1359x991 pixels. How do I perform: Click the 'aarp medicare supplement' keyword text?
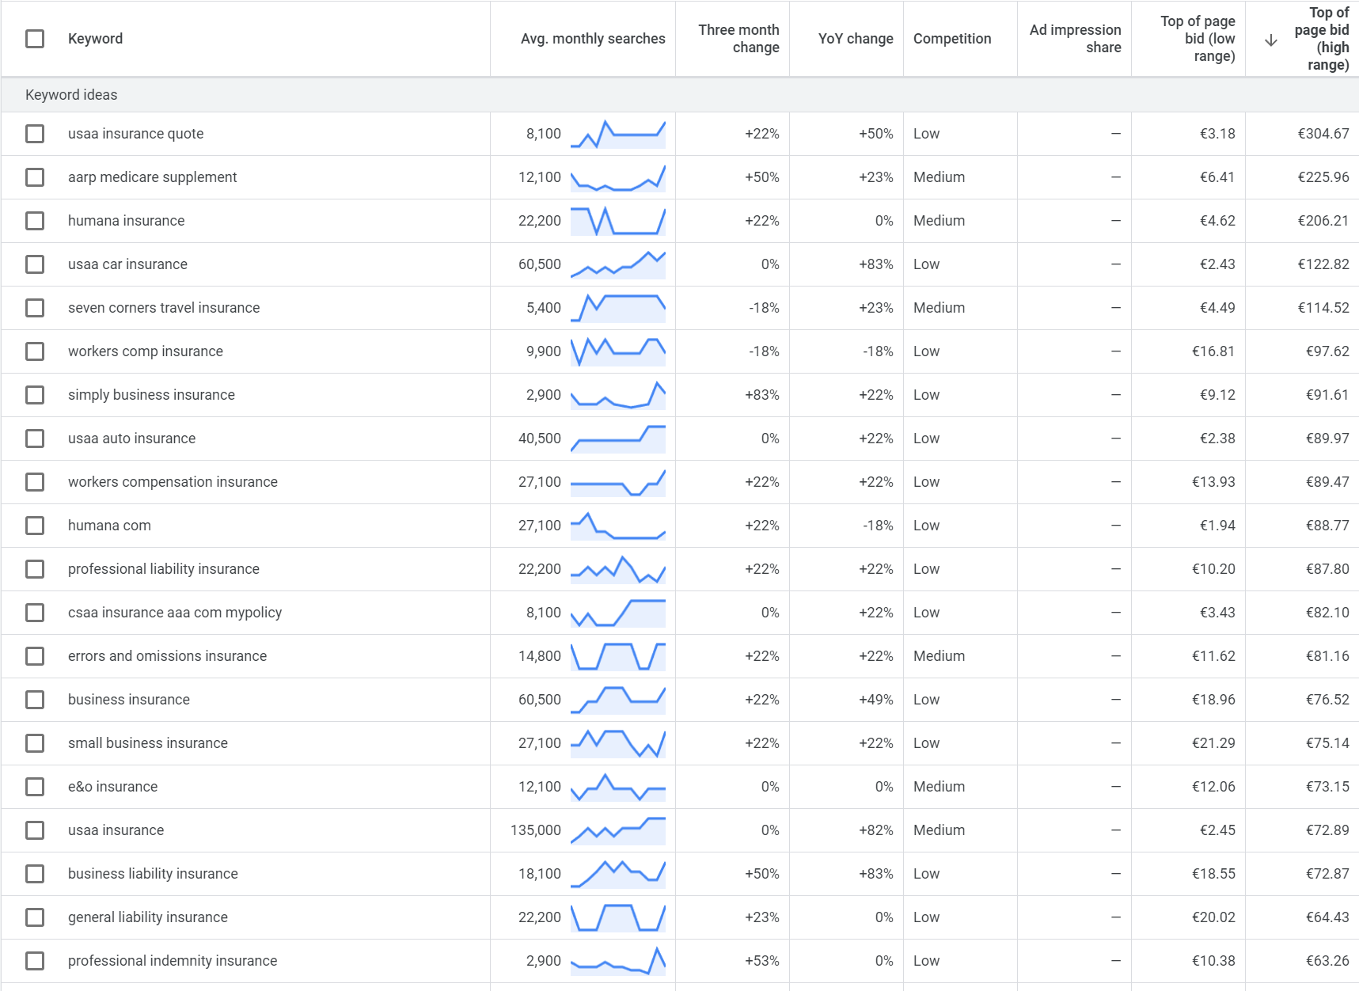152,177
